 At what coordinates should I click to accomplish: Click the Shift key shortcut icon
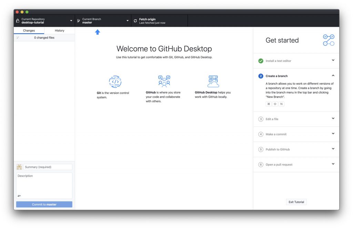click(x=275, y=104)
